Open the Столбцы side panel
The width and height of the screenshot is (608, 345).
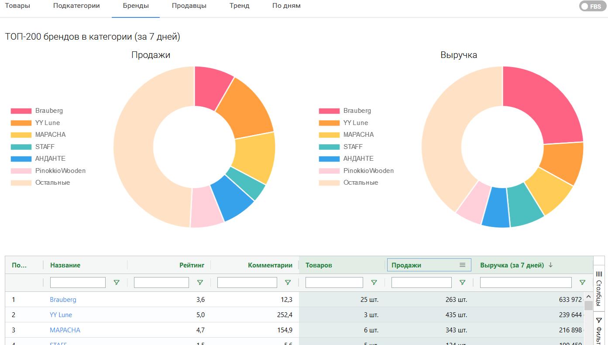pos(599,287)
